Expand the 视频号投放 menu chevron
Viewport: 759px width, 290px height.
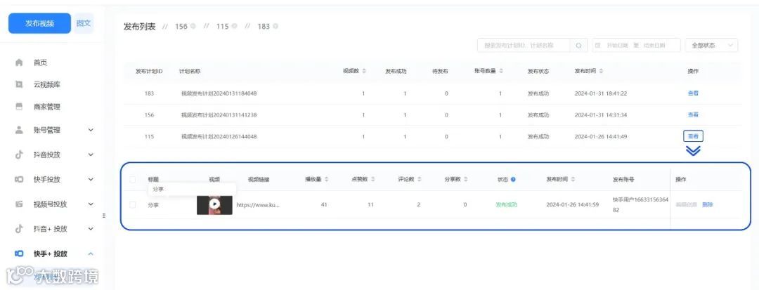click(x=91, y=204)
